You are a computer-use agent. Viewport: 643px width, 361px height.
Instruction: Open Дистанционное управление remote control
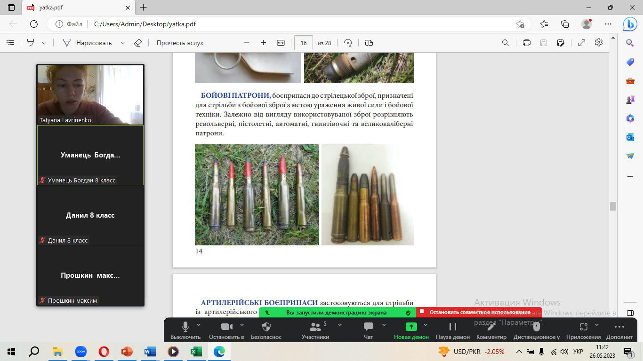(x=537, y=330)
